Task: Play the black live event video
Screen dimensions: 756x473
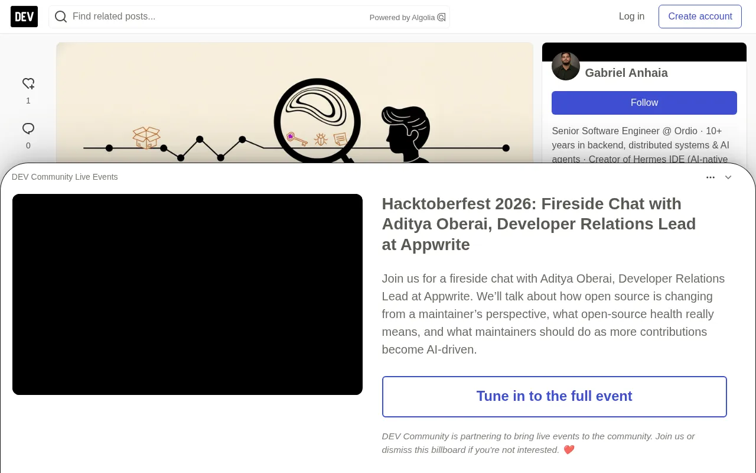Action: [187, 294]
